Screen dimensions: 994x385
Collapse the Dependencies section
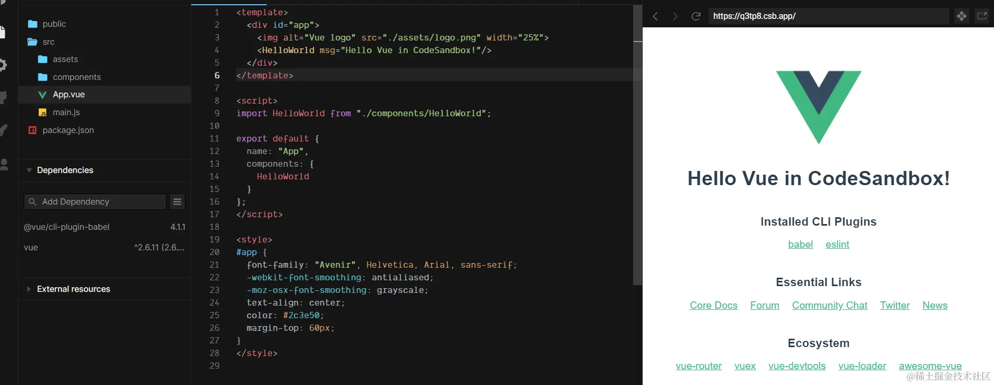pyautogui.click(x=104, y=170)
